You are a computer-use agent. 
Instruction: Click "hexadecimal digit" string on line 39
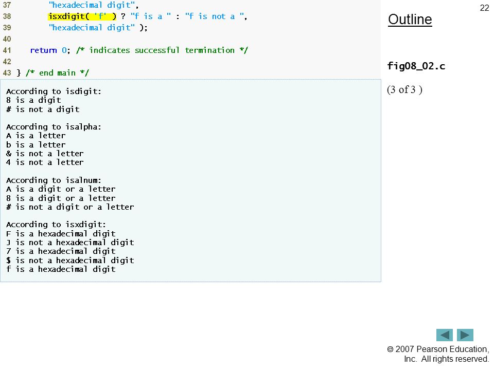point(92,28)
